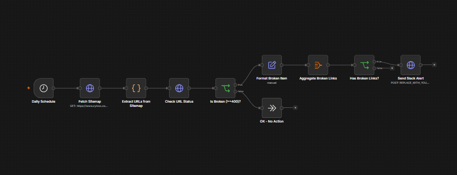Screen dimensions: 457x175
Task: Select the Check URL Status globe node
Action: pos(179,88)
